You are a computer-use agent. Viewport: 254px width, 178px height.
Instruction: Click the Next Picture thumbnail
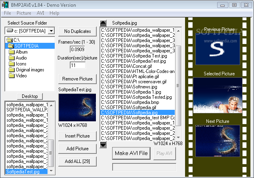coord(218,141)
